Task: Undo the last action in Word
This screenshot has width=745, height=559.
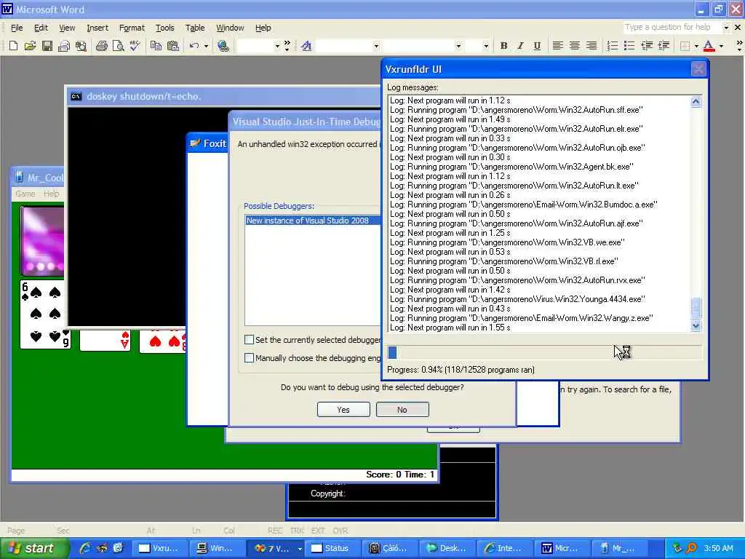Action: click(x=194, y=46)
